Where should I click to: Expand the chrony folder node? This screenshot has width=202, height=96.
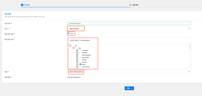coord(77,60)
